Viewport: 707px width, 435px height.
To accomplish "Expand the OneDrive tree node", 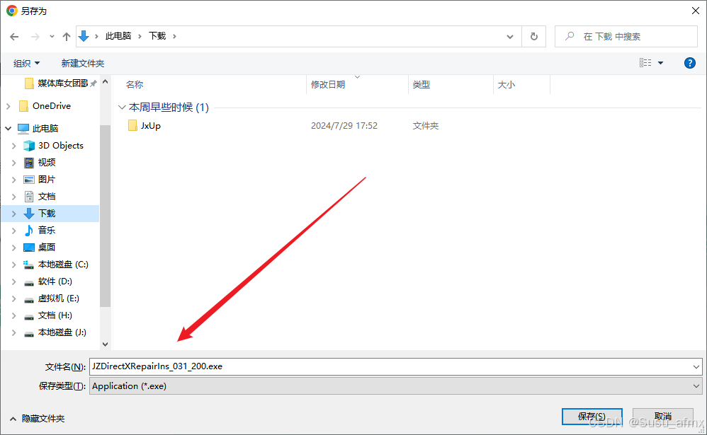I will (8, 106).
